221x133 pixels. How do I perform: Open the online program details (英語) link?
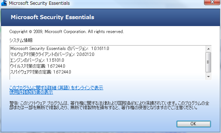(x=56, y=88)
